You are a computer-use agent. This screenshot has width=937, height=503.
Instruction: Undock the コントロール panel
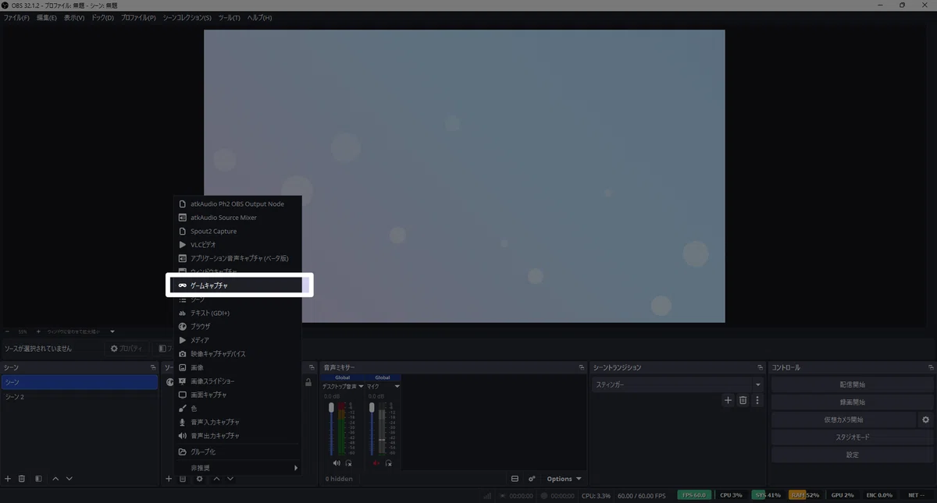pyautogui.click(x=931, y=367)
